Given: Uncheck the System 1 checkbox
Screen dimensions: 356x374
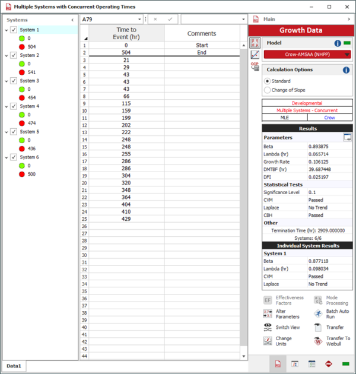Looking at the screenshot, I should coord(14,30).
